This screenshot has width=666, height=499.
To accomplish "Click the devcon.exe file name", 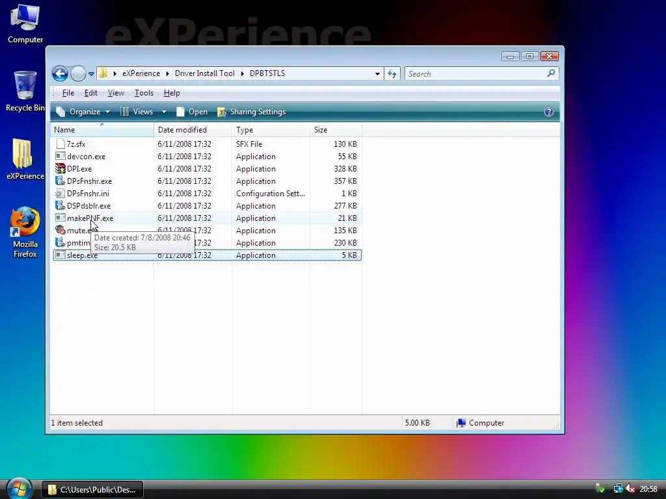I will (x=87, y=157).
